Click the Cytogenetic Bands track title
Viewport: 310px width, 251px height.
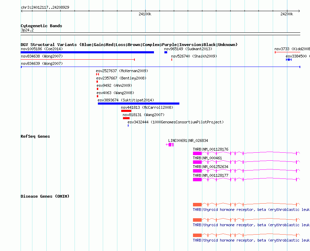pyautogui.click(x=41, y=26)
